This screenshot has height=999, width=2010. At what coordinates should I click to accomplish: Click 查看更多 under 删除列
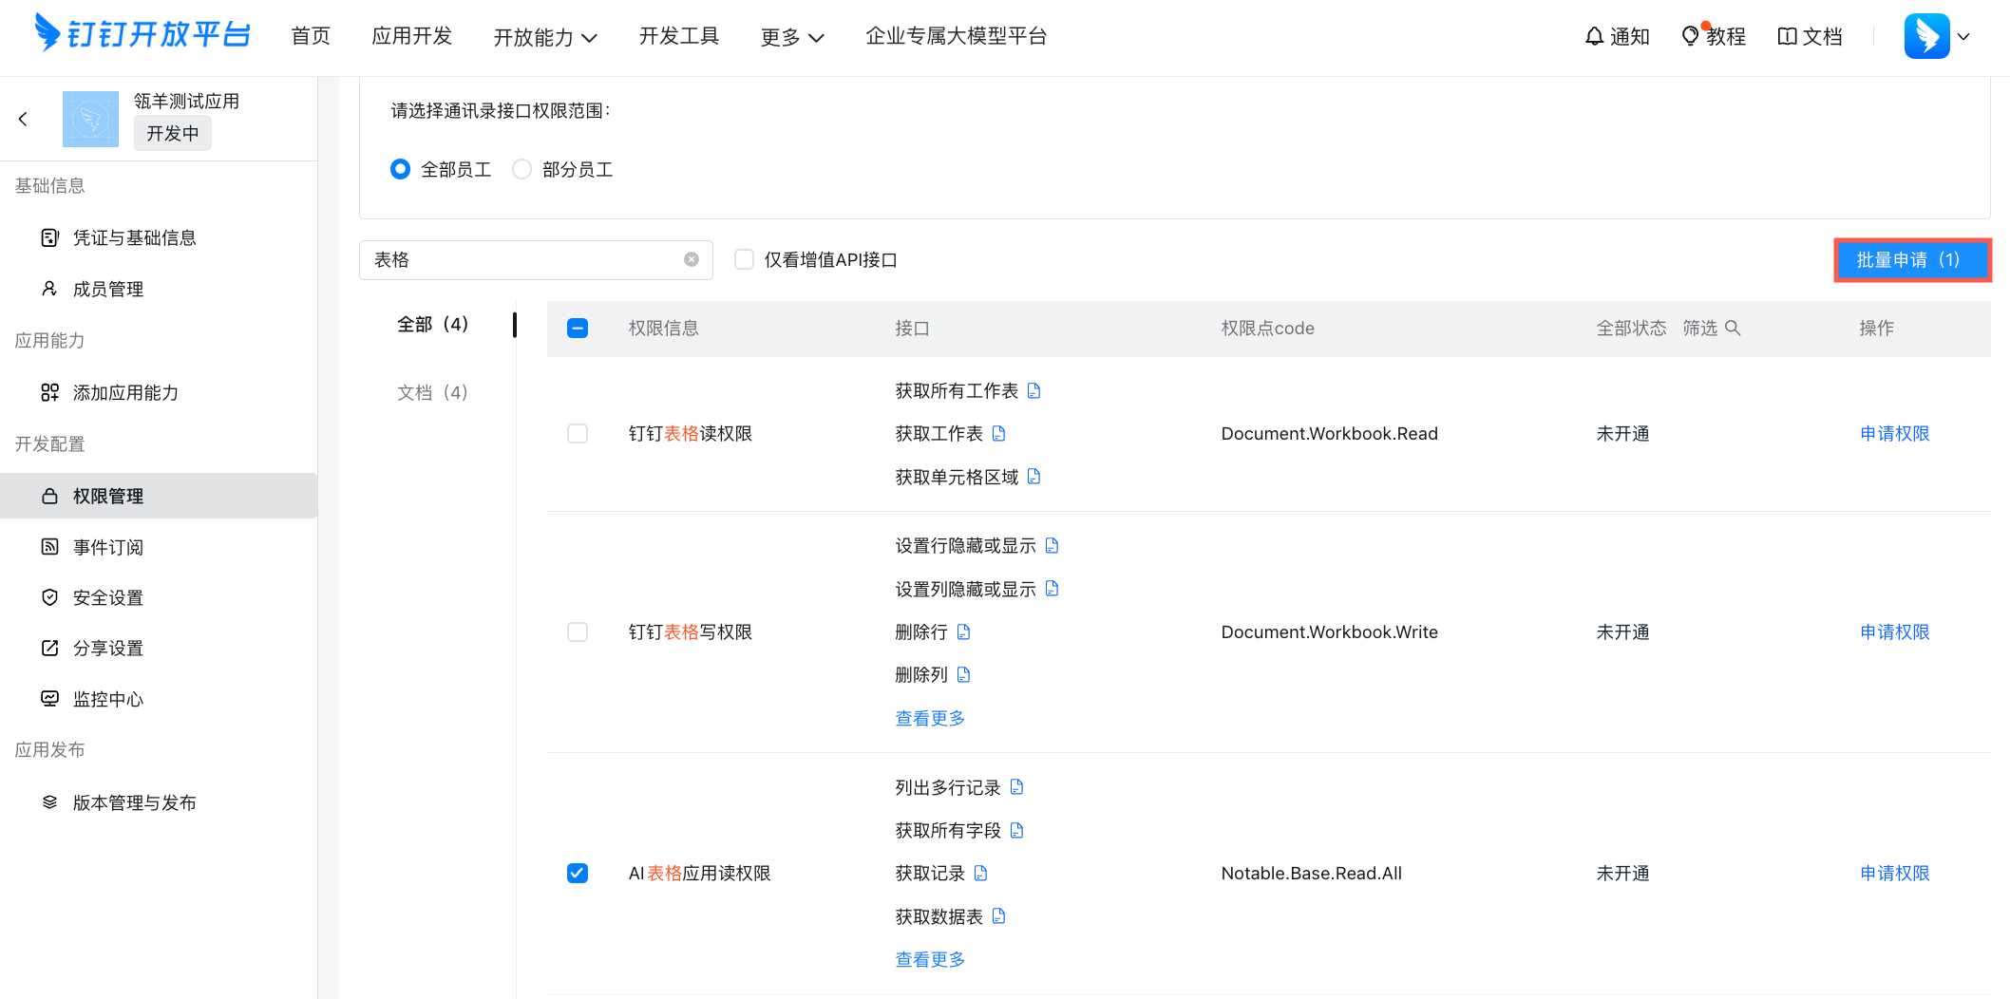[930, 719]
